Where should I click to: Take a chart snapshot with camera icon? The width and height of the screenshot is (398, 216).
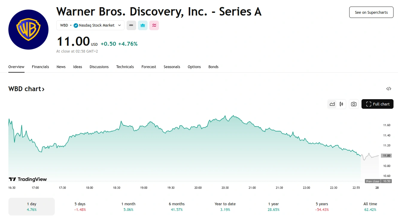click(x=354, y=104)
